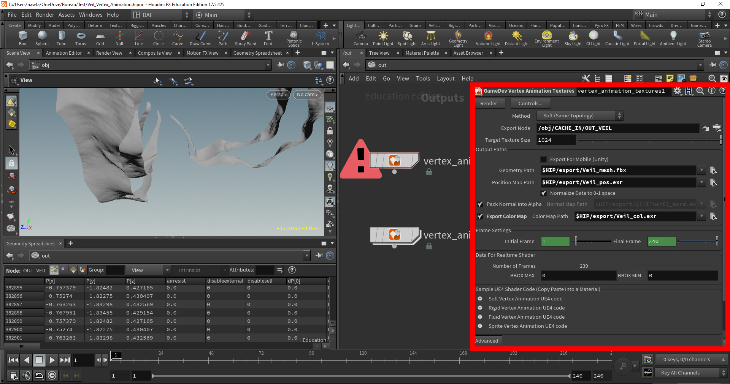Click the Export Node path field

(618, 128)
